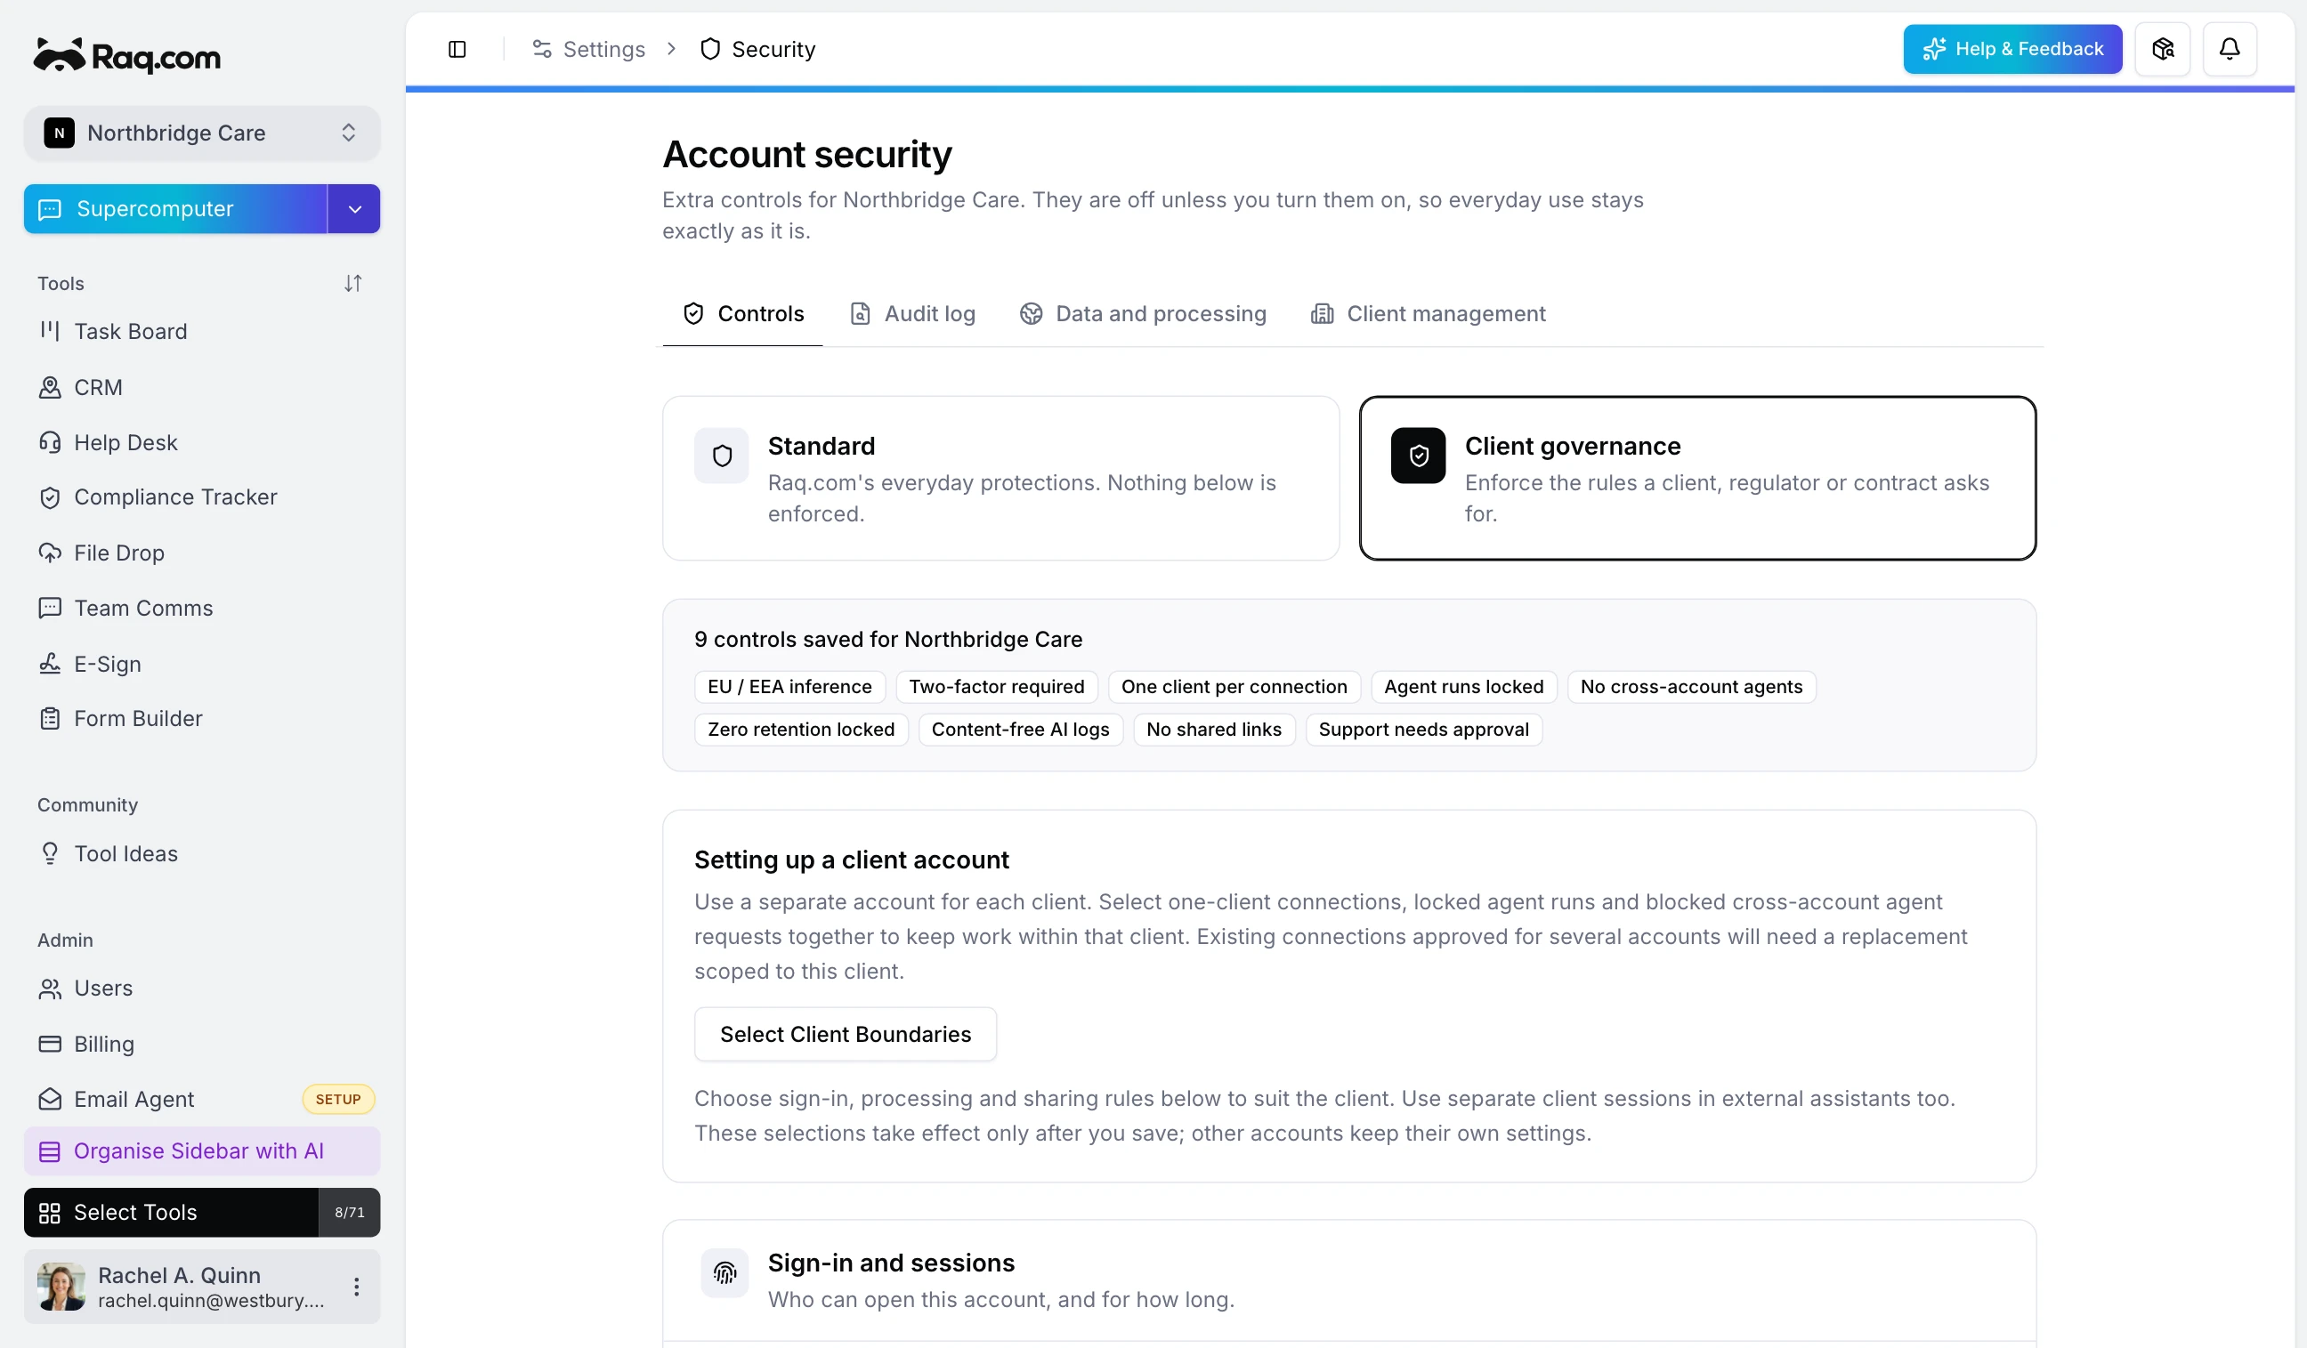Viewport: 2307px width, 1348px height.
Task: Click the Two-factor required tag
Action: point(996,687)
